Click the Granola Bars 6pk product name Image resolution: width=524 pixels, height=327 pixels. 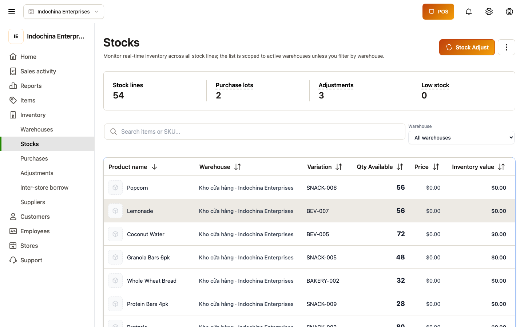(x=148, y=258)
